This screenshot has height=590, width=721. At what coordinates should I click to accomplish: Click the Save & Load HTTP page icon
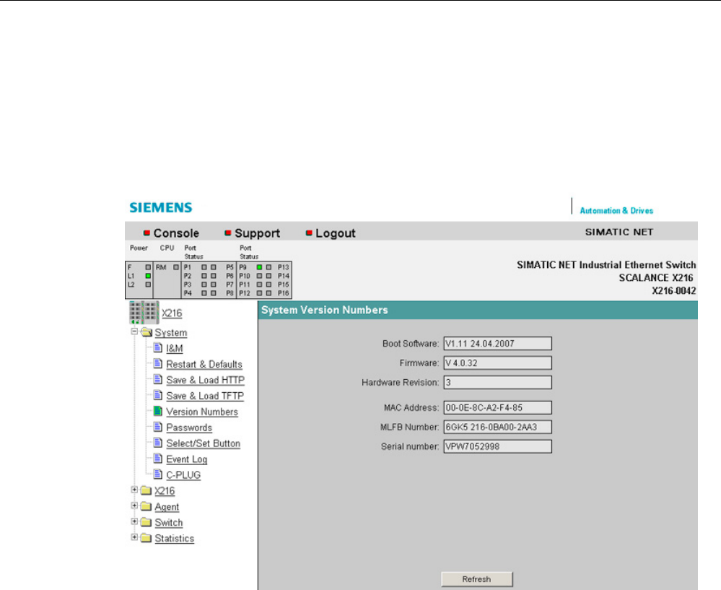(158, 378)
